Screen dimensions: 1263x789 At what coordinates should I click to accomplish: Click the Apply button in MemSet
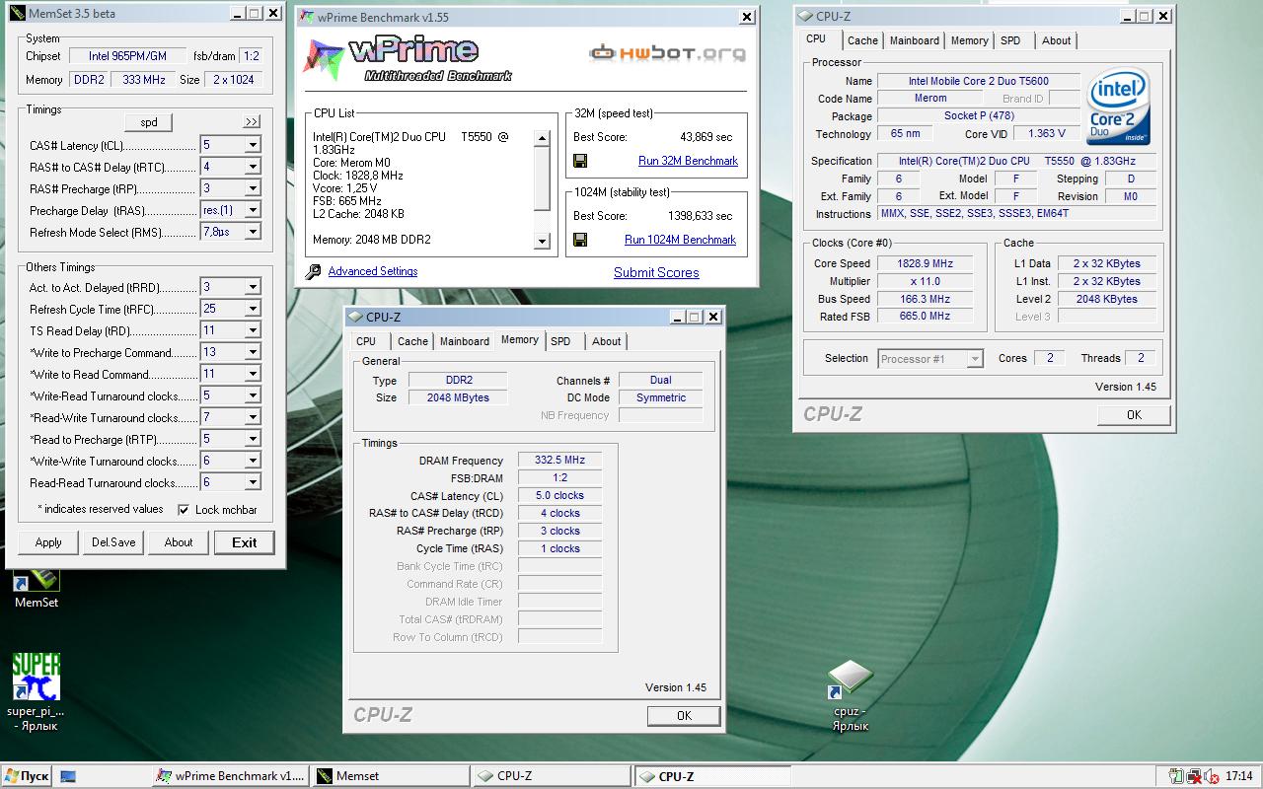48,542
